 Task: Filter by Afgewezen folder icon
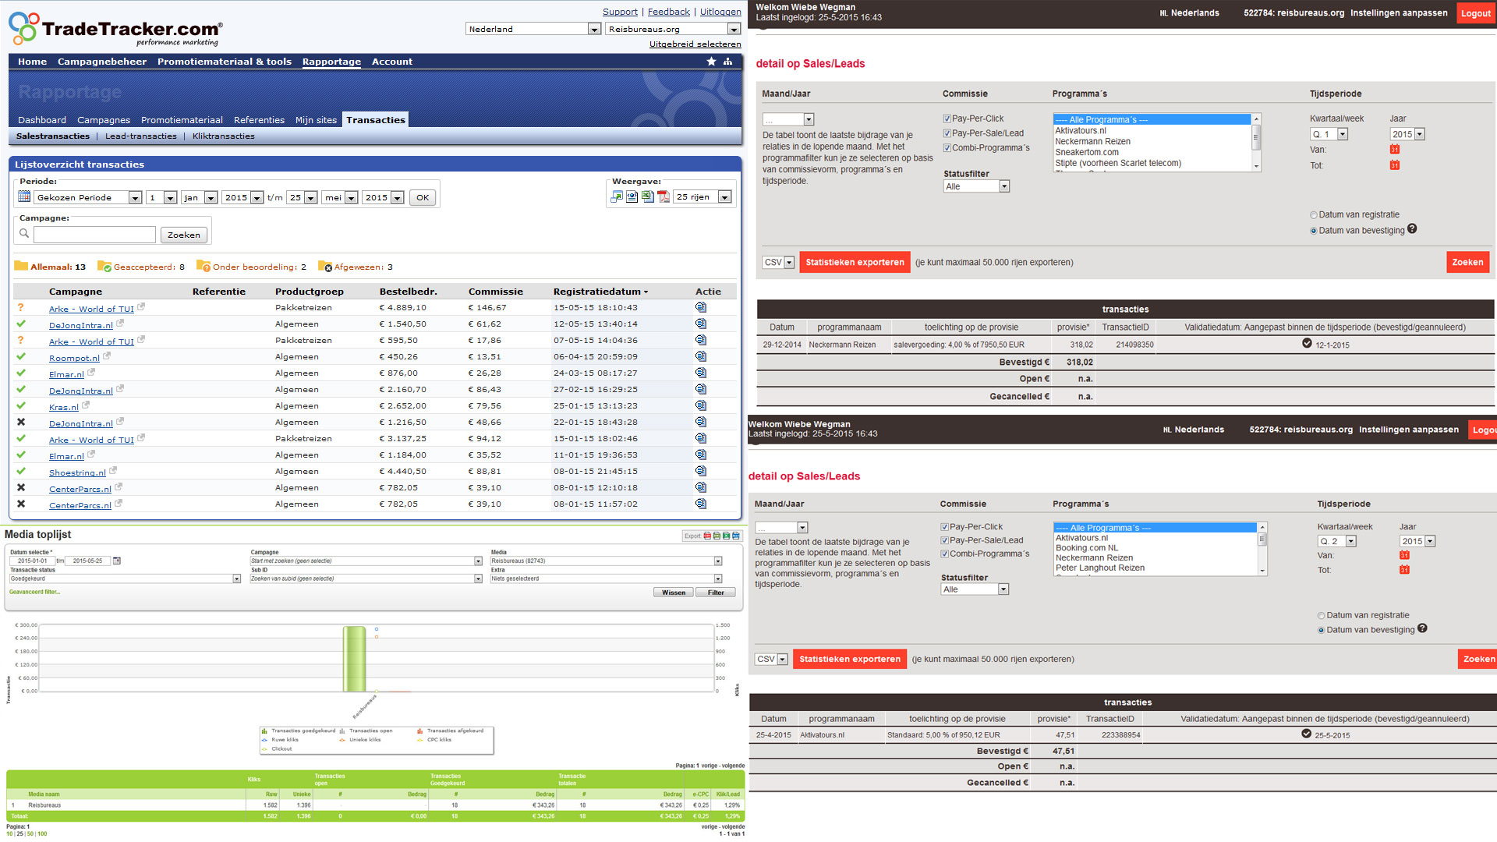point(325,266)
